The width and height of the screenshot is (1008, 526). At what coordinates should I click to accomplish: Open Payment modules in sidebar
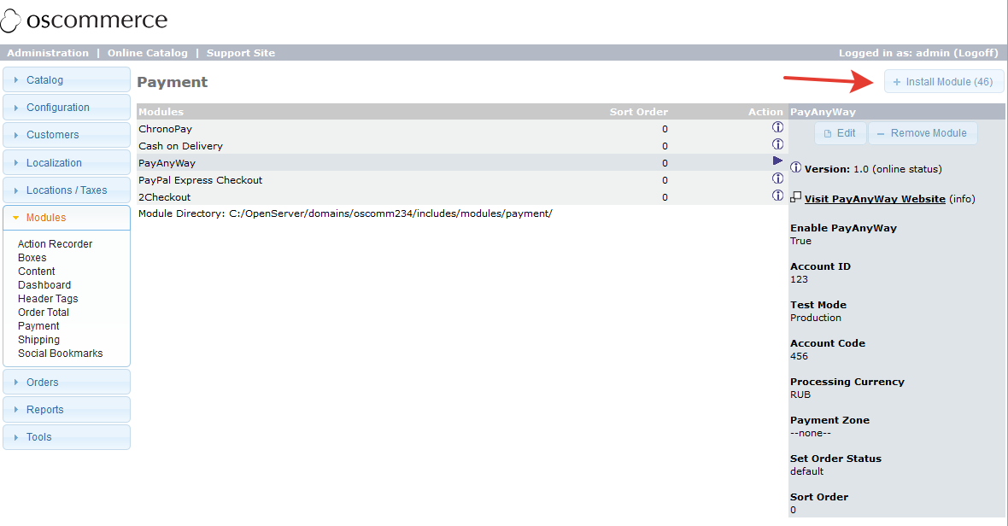click(x=38, y=325)
